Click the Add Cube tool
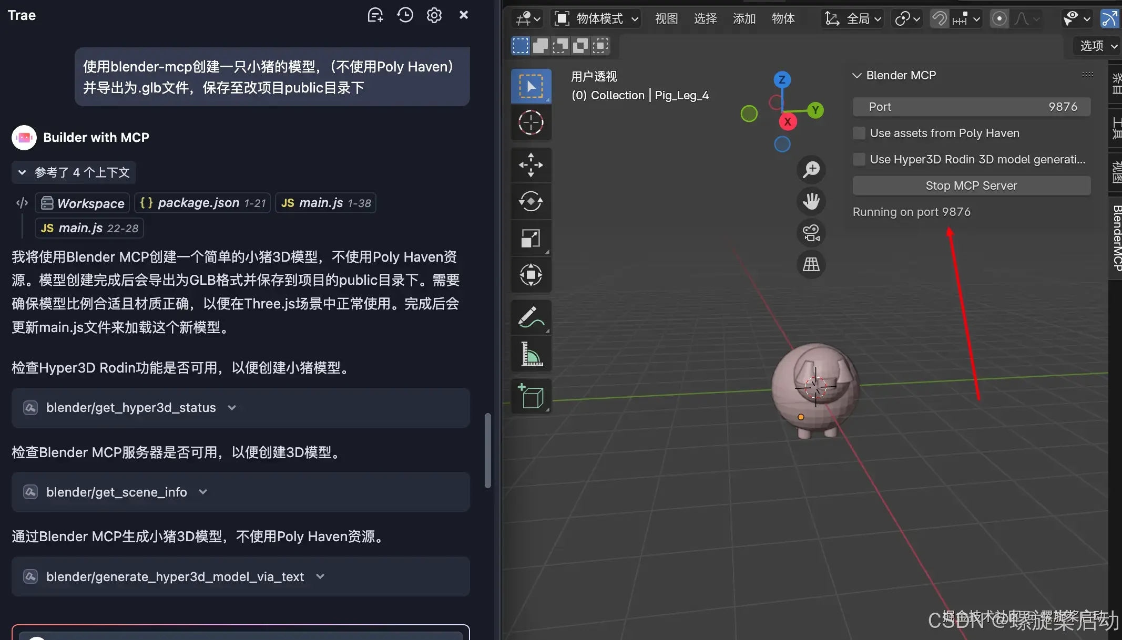Image resolution: width=1122 pixels, height=640 pixels. pos(531,397)
